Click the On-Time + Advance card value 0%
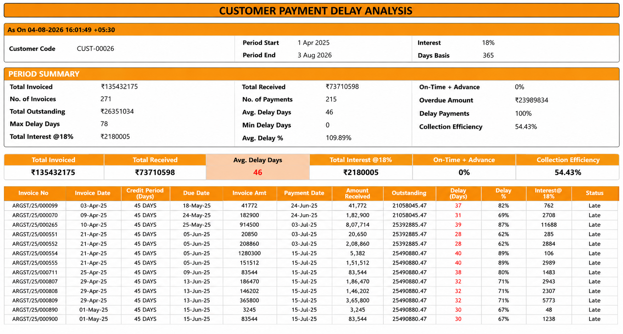Image resolution: width=623 pixels, height=334 pixels. (464, 172)
